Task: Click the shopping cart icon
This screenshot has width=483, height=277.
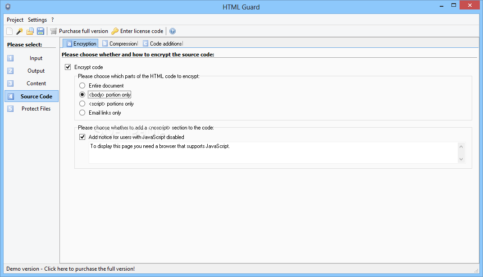Action: coord(54,31)
